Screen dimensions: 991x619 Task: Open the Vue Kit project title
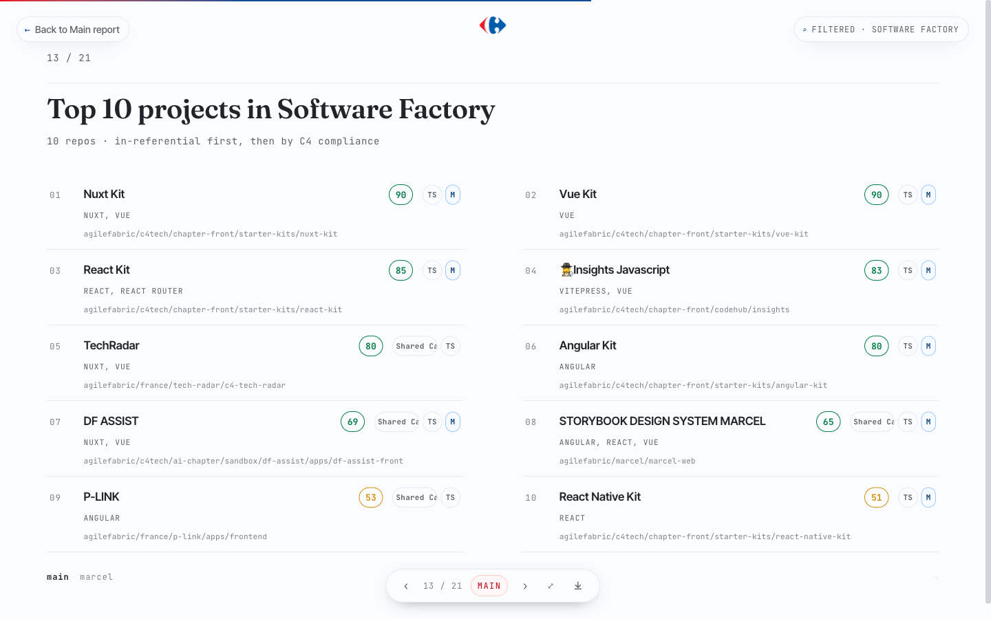[x=578, y=194]
